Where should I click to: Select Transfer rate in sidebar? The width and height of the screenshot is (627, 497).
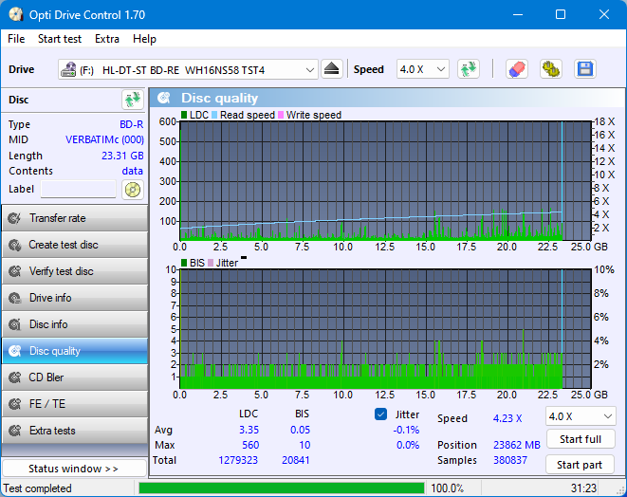coord(74,218)
